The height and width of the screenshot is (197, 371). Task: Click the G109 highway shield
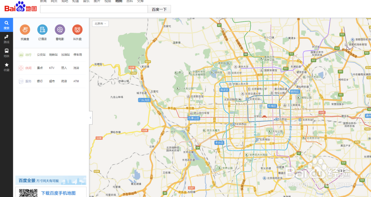tap(132, 67)
